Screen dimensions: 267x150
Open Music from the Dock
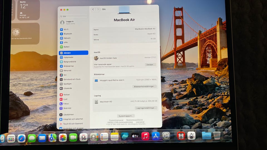click(x=145, y=136)
